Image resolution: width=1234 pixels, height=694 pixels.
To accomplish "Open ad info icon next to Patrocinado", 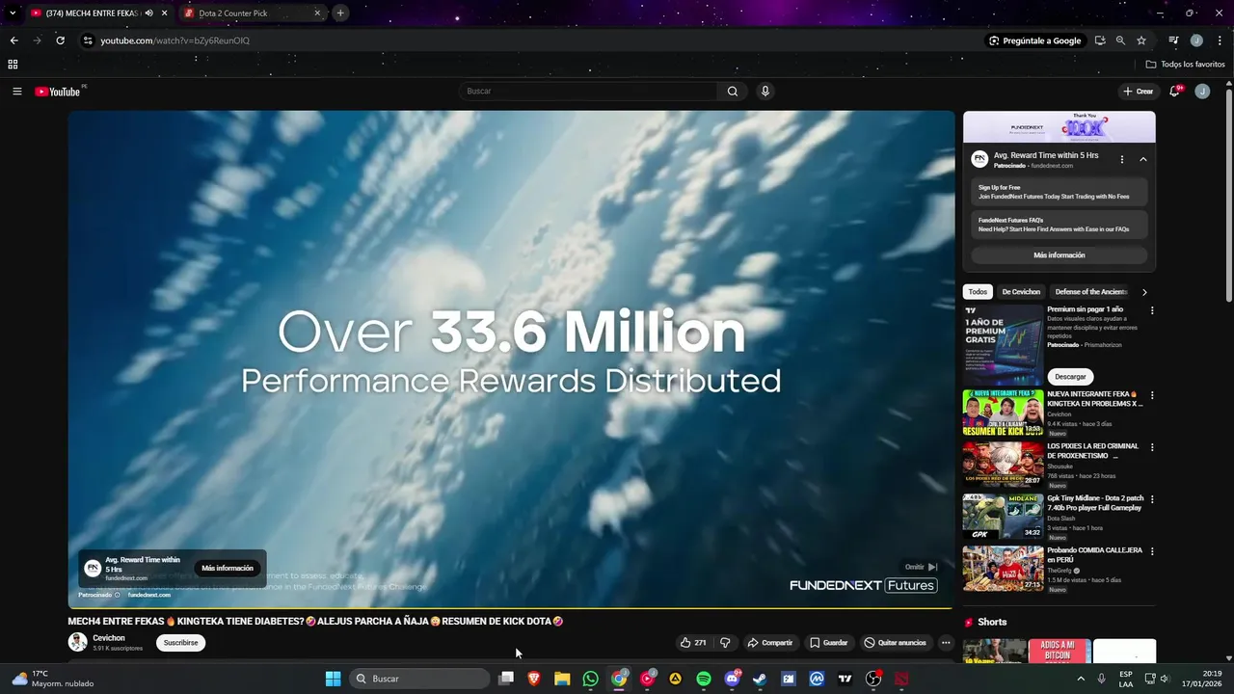I will coord(118,595).
